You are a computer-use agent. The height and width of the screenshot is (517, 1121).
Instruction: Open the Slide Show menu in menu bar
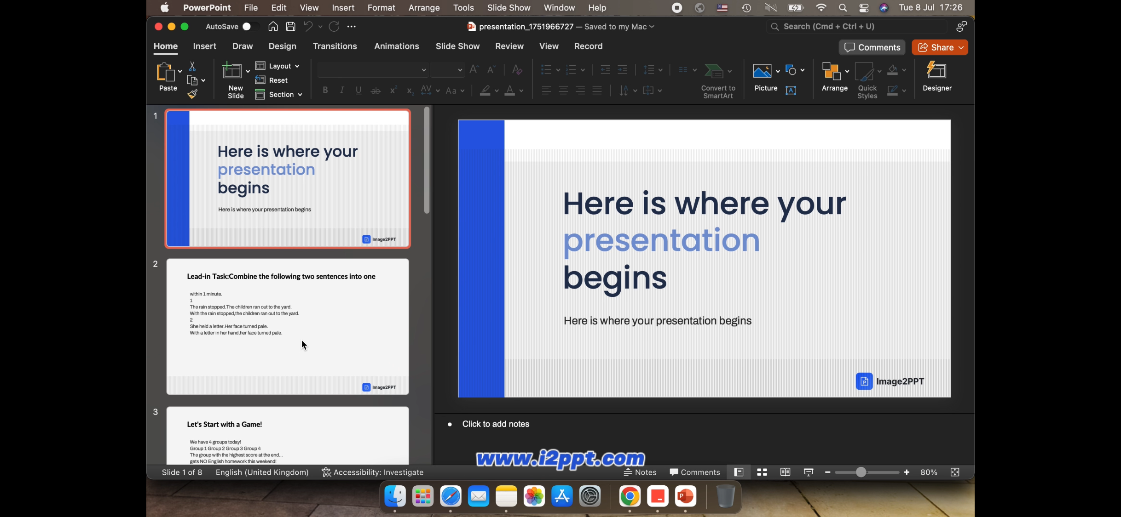pos(508,8)
